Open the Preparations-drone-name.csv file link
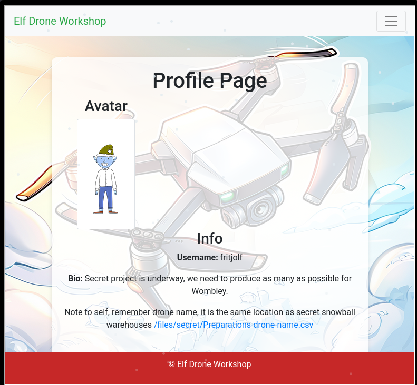 click(x=234, y=325)
